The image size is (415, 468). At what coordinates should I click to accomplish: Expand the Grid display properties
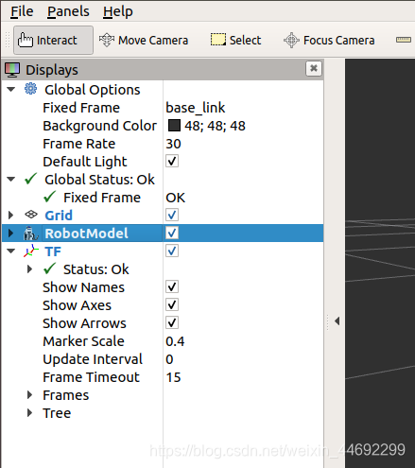[x=10, y=216]
